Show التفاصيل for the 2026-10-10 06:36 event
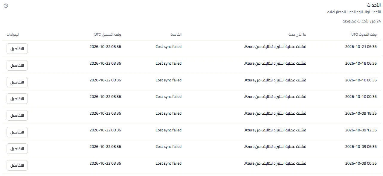The image size is (383, 176). pyautogui.click(x=17, y=82)
